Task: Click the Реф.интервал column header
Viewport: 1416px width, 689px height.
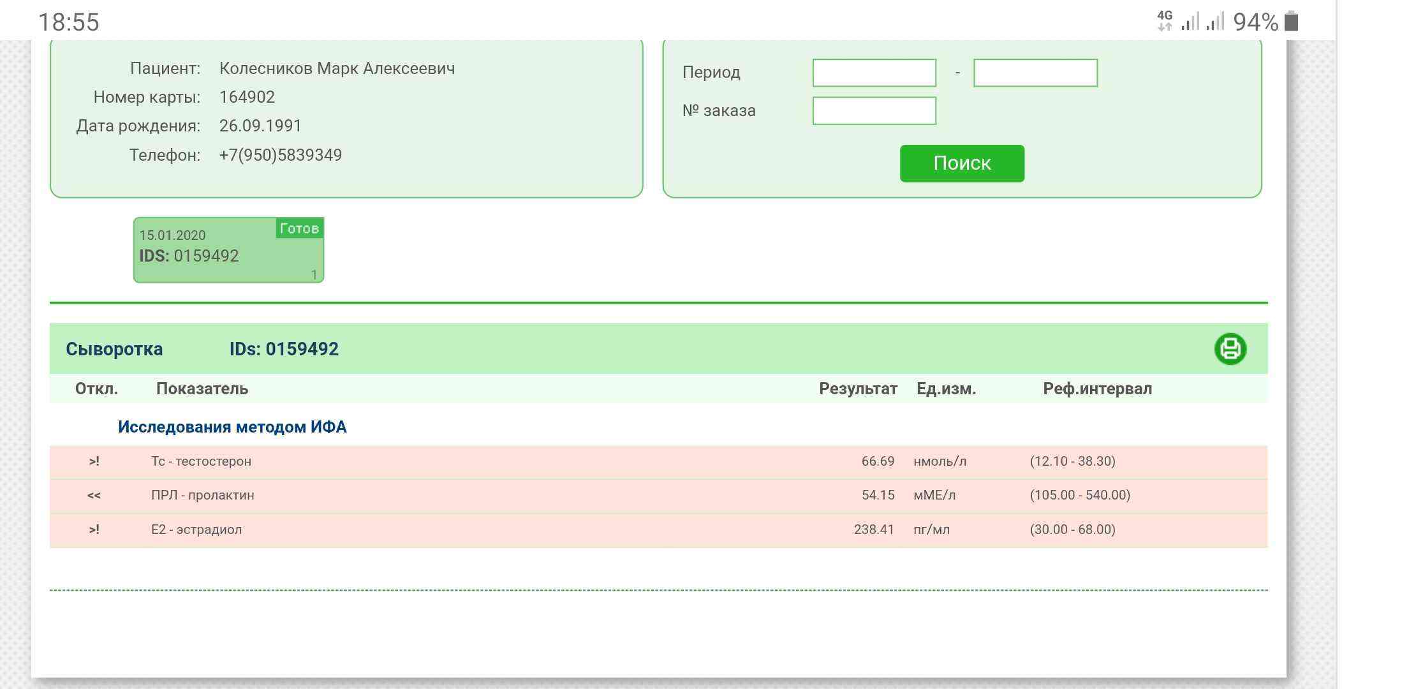Action: click(1097, 389)
